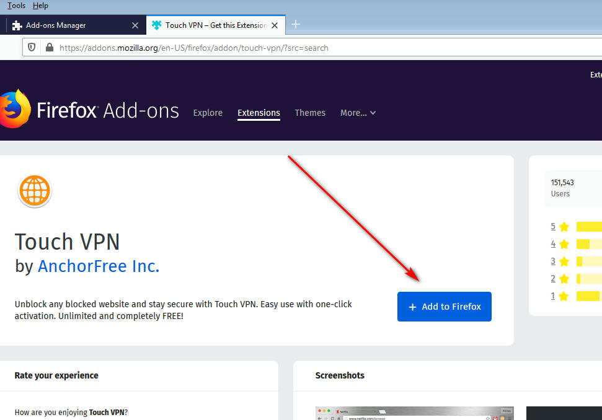Filter reviews by 2 stars
This screenshot has height=420, width=602.
coord(553,279)
